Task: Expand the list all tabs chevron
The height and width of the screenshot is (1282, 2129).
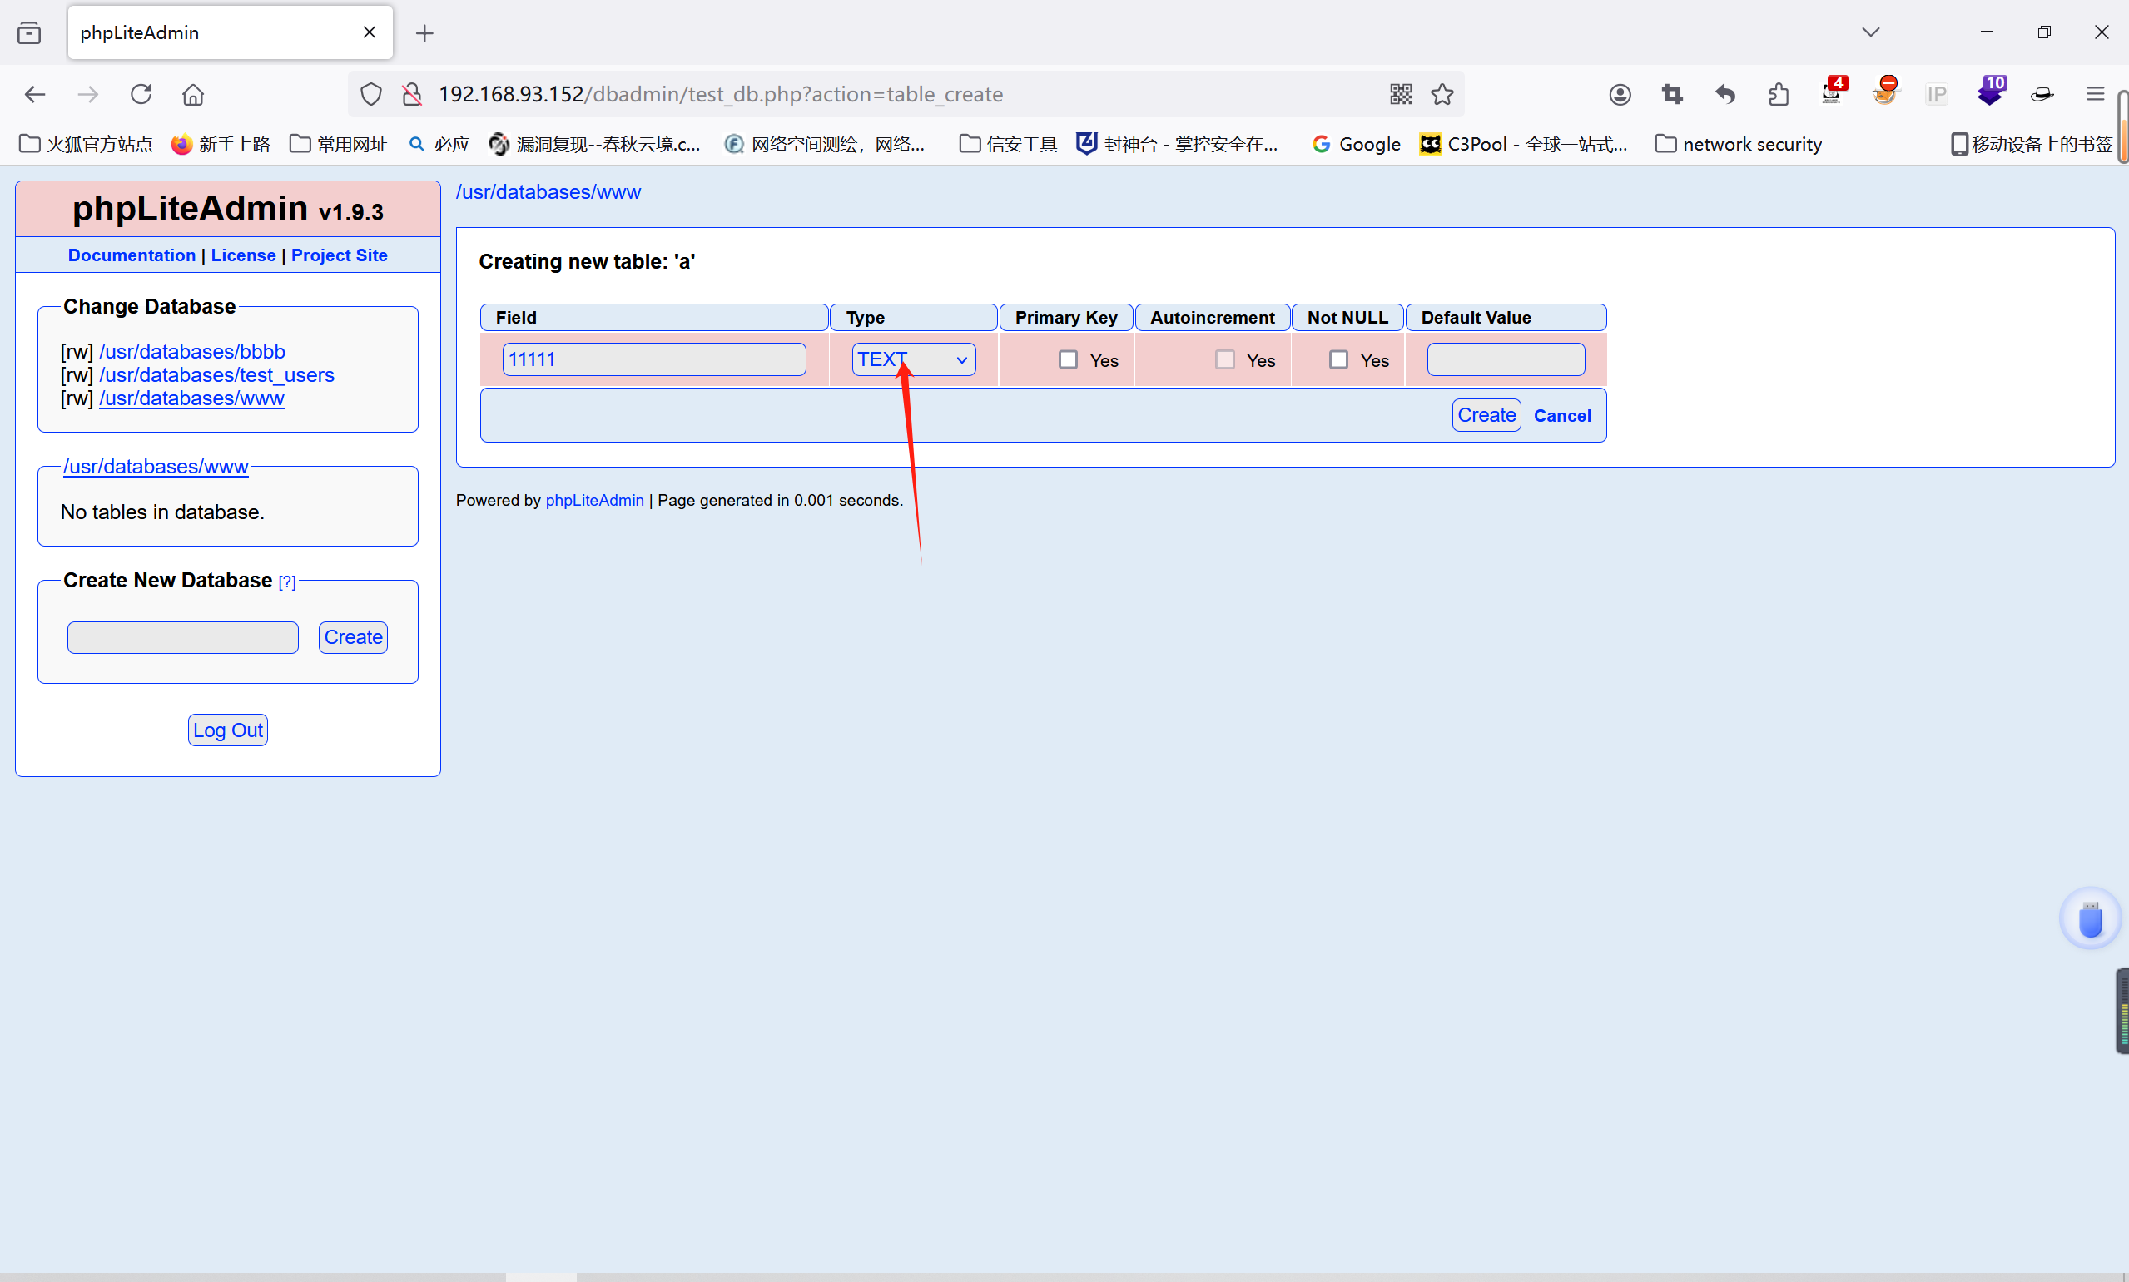Action: coord(1871,32)
